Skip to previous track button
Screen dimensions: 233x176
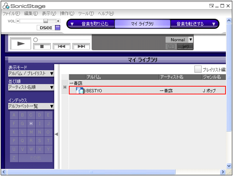(61, 46)
